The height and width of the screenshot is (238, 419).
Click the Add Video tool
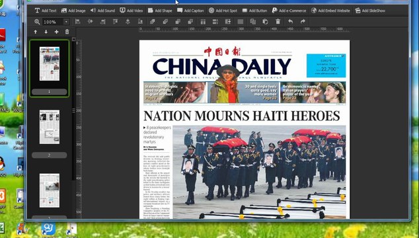[x=132, y=11]
